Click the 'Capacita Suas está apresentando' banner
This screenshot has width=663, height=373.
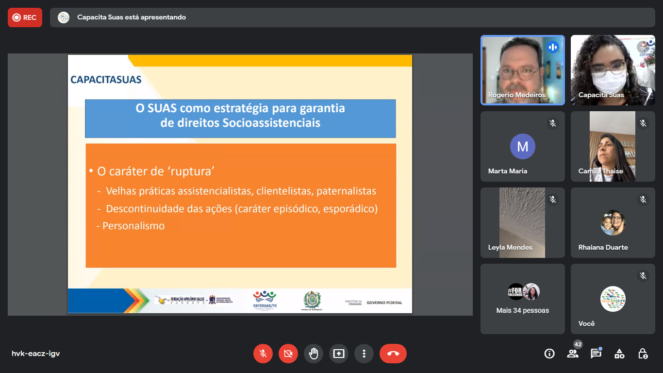132,17
